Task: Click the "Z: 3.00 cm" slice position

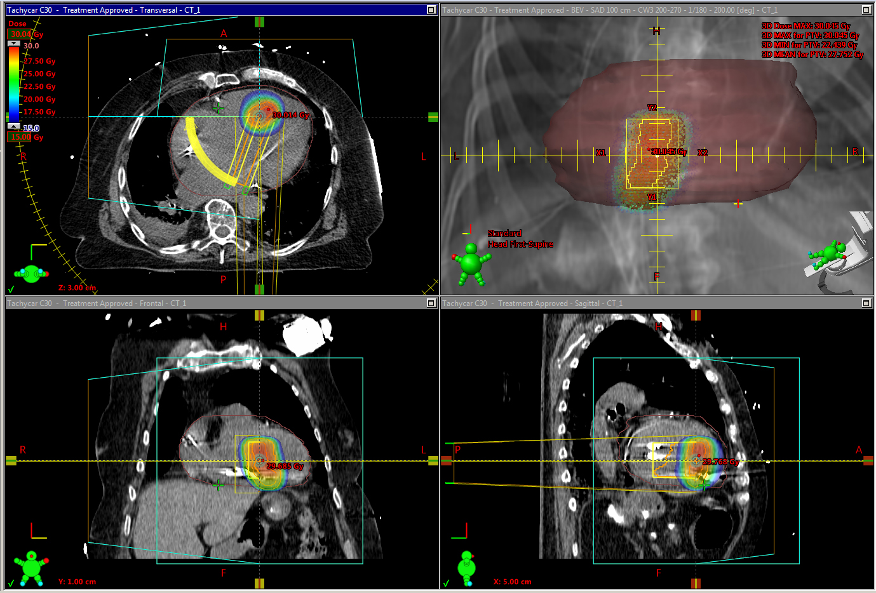Action: (x=77, y=288)
